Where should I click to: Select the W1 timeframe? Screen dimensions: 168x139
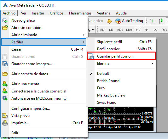pyautogui.click(x=165, y=30)
